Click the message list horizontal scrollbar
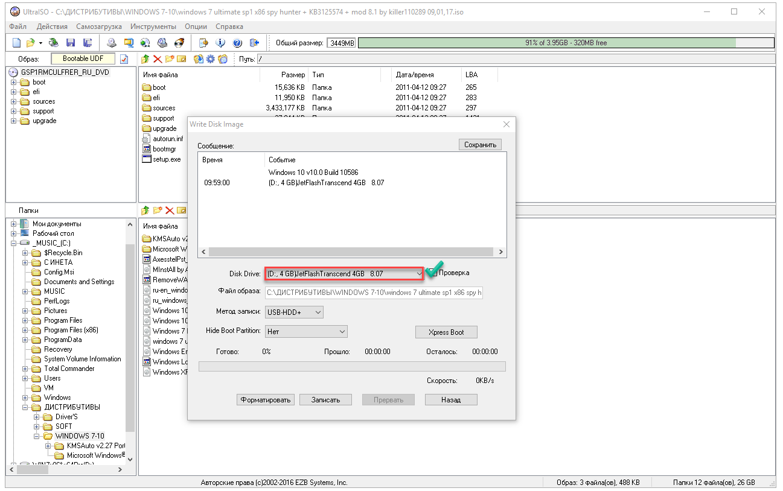 click(x=353, y=252)
